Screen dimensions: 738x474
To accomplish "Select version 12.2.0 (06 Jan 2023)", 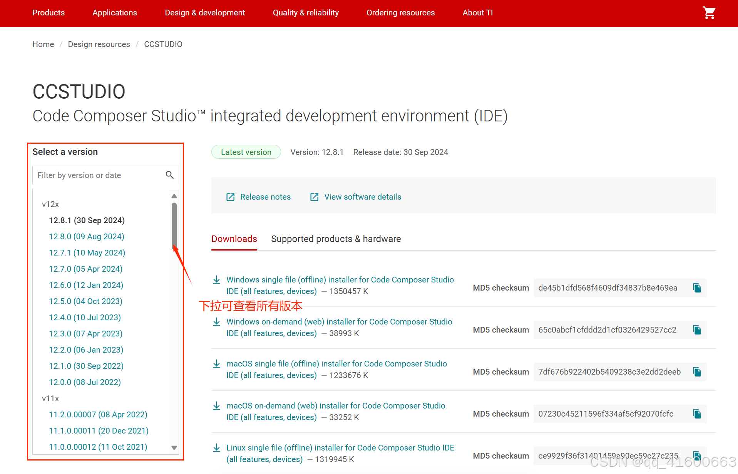I will [x=86, y=350].
